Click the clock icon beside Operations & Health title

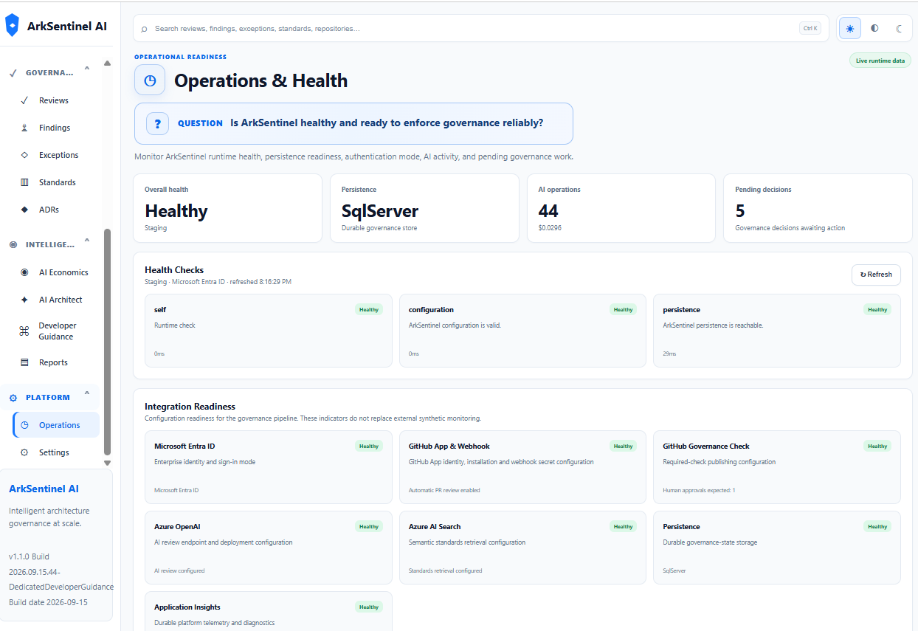coord(150,80)
